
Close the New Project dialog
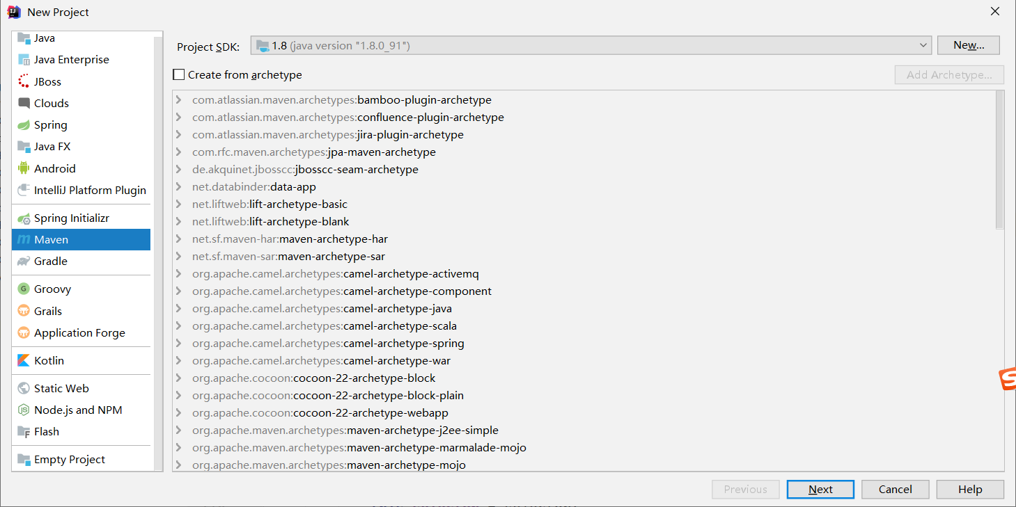(x=995, y=11)
